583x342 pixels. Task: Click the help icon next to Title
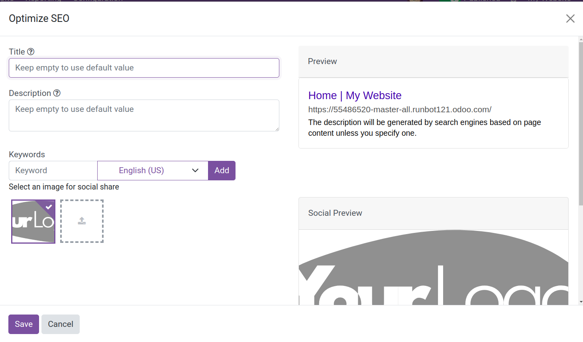pyautogui.click(x=31, y=52)
